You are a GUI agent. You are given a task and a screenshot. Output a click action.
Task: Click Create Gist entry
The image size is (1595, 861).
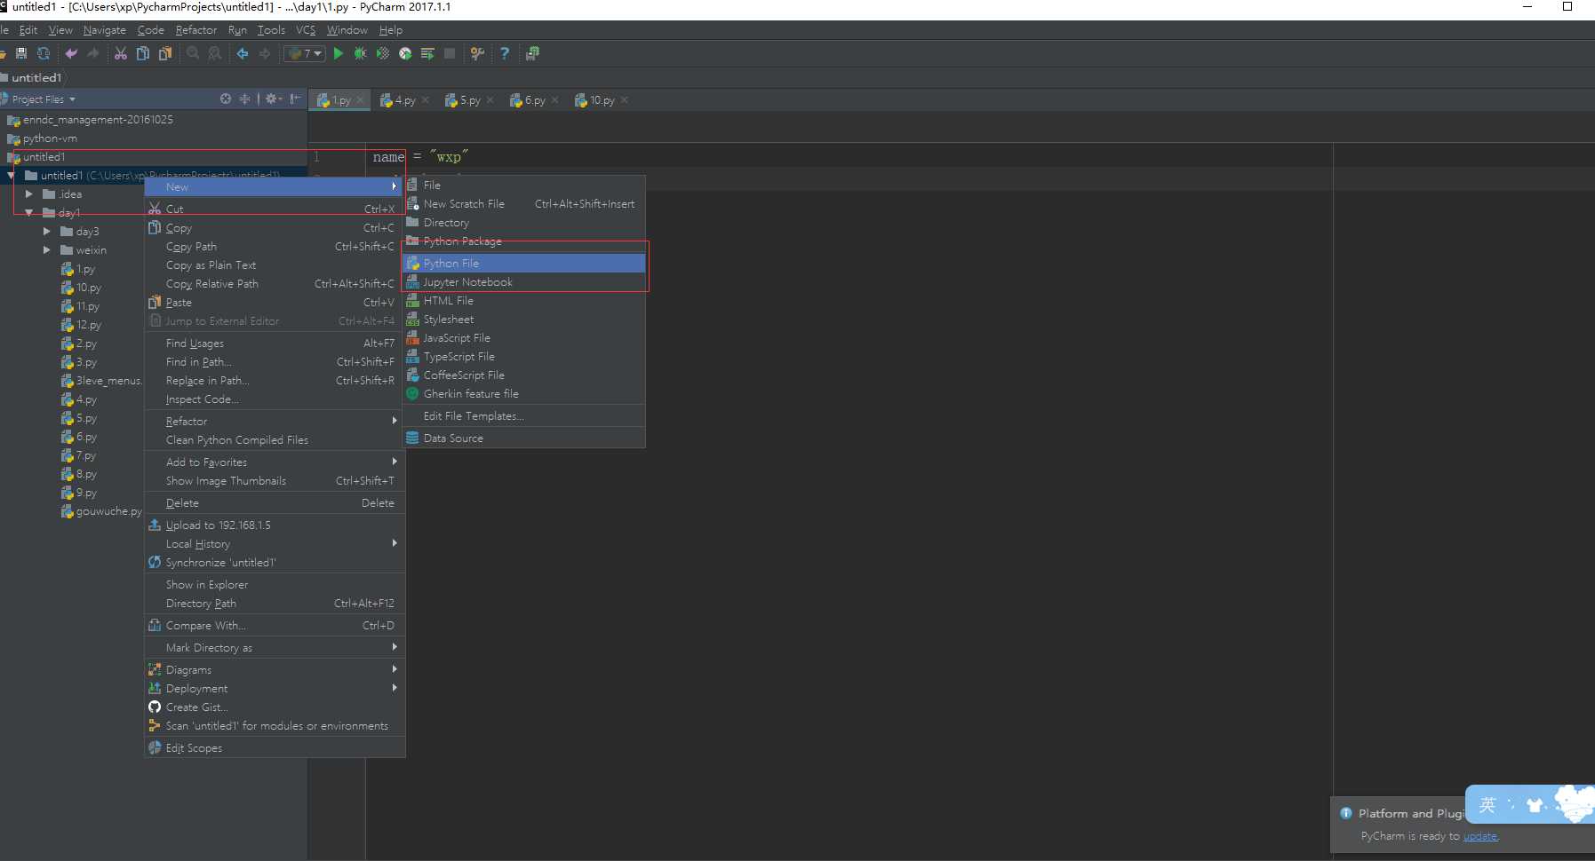(x=275, y=707)
